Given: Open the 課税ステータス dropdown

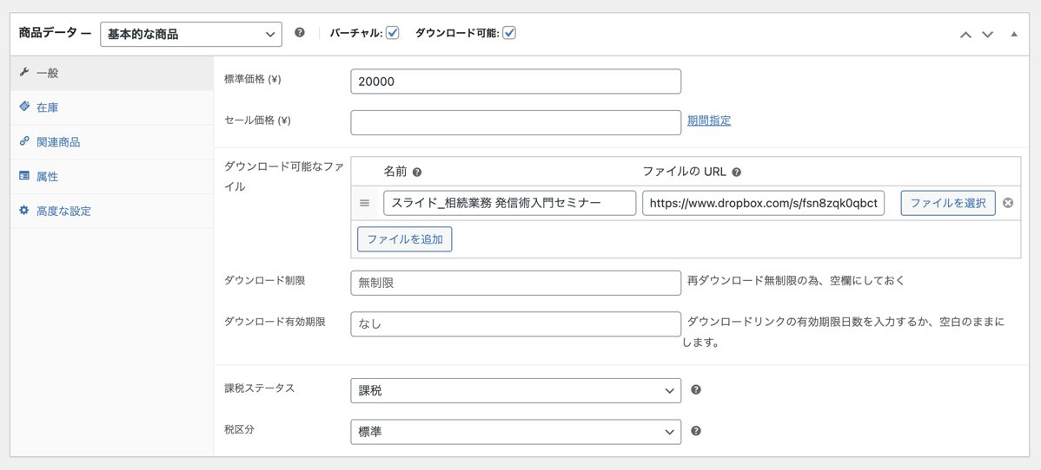Looking at the screenshot, I should click(x=516, y=391).
